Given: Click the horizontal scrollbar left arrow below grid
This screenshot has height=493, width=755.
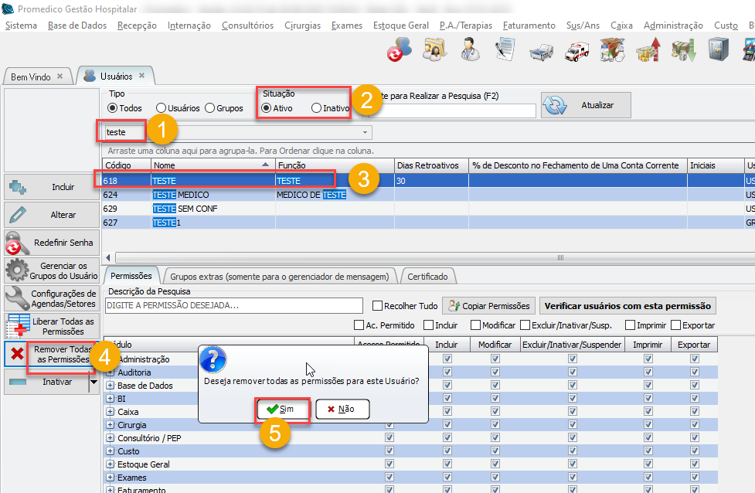Looking at the screenshot, I should 107,257.
